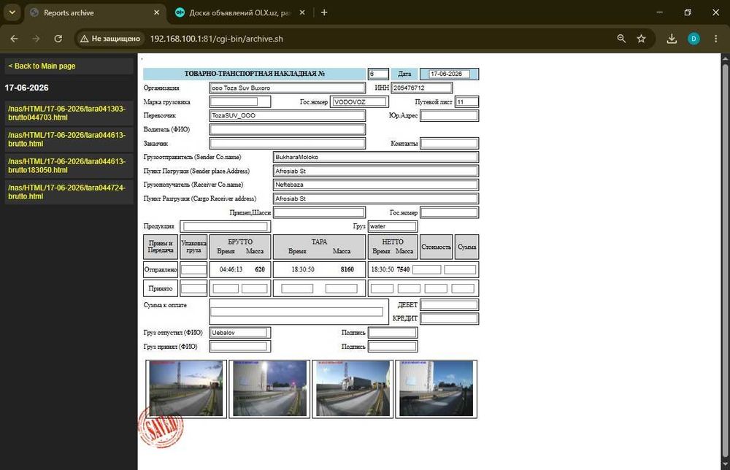Image resolution: width=730 pixels, height=470 pixels.
Task: Open the Chrome three-dot menu
Action: coord(715,39)
